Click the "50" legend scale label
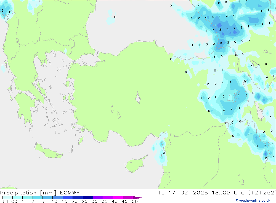 [x=135, y=201]
